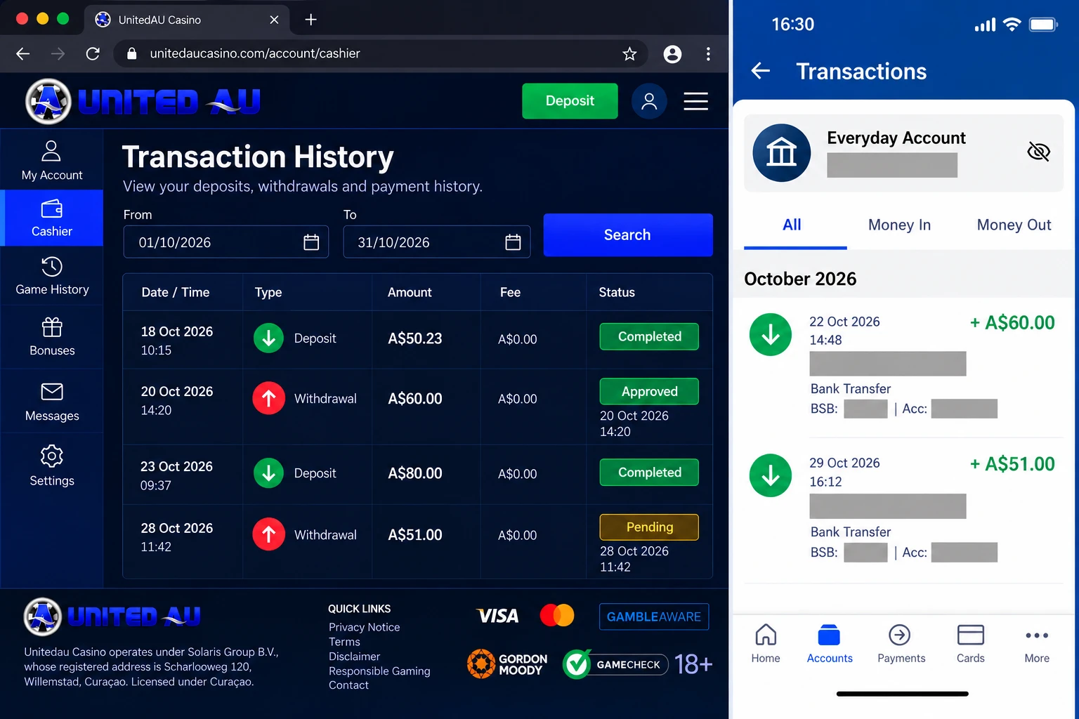The height and width of the screenshot is (719, 1079).
Task: Select the All transactions tab
Action: point(792,225)
